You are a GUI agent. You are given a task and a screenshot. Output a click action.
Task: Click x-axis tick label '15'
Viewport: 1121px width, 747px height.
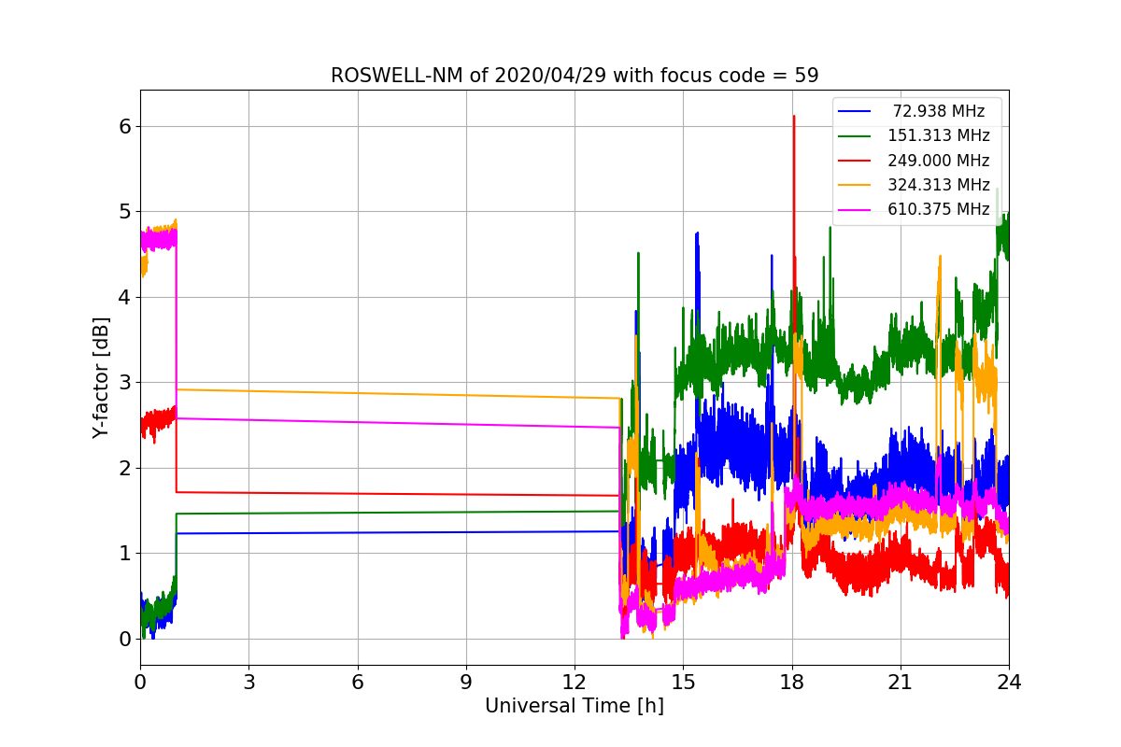click(x=683, y=683)
